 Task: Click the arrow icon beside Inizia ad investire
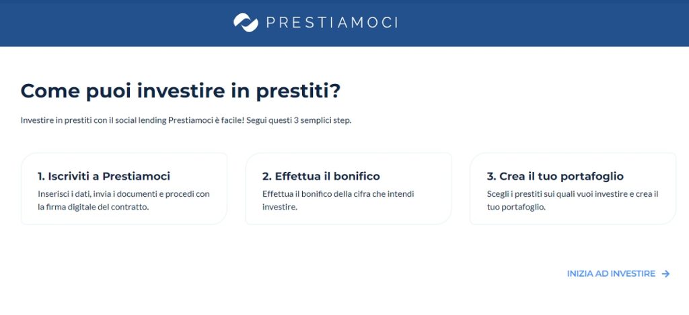pyautogui.click(x=665, y=274)
